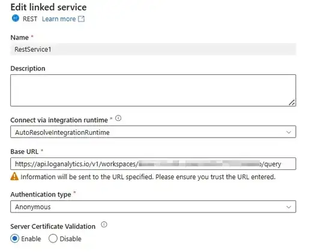Click the orange warning triangle icon
This screenshot has width=324, height=252.
click(14, 177)
